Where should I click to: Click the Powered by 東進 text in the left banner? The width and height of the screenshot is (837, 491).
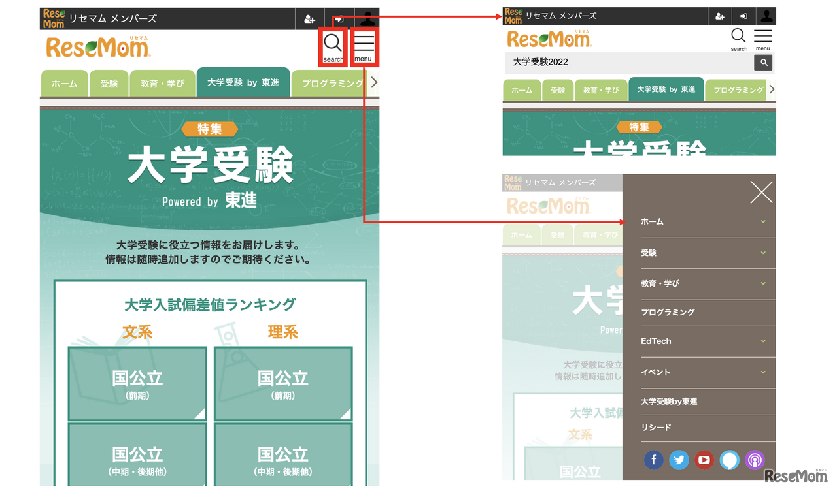tap(209, 200)
